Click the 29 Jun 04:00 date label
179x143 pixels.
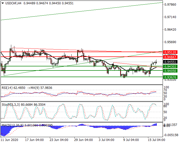click(83, 140)
